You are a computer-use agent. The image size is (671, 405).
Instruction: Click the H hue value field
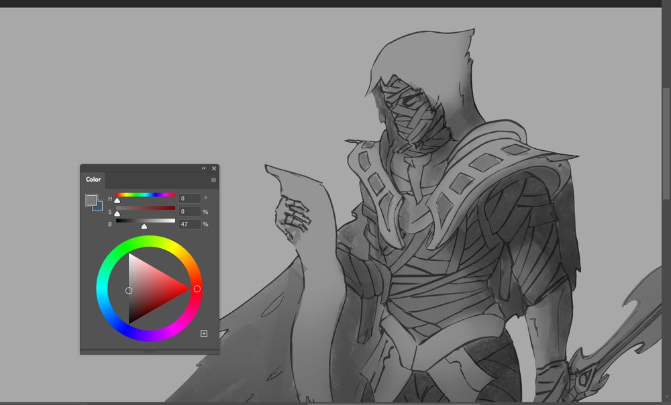point(190,198)
